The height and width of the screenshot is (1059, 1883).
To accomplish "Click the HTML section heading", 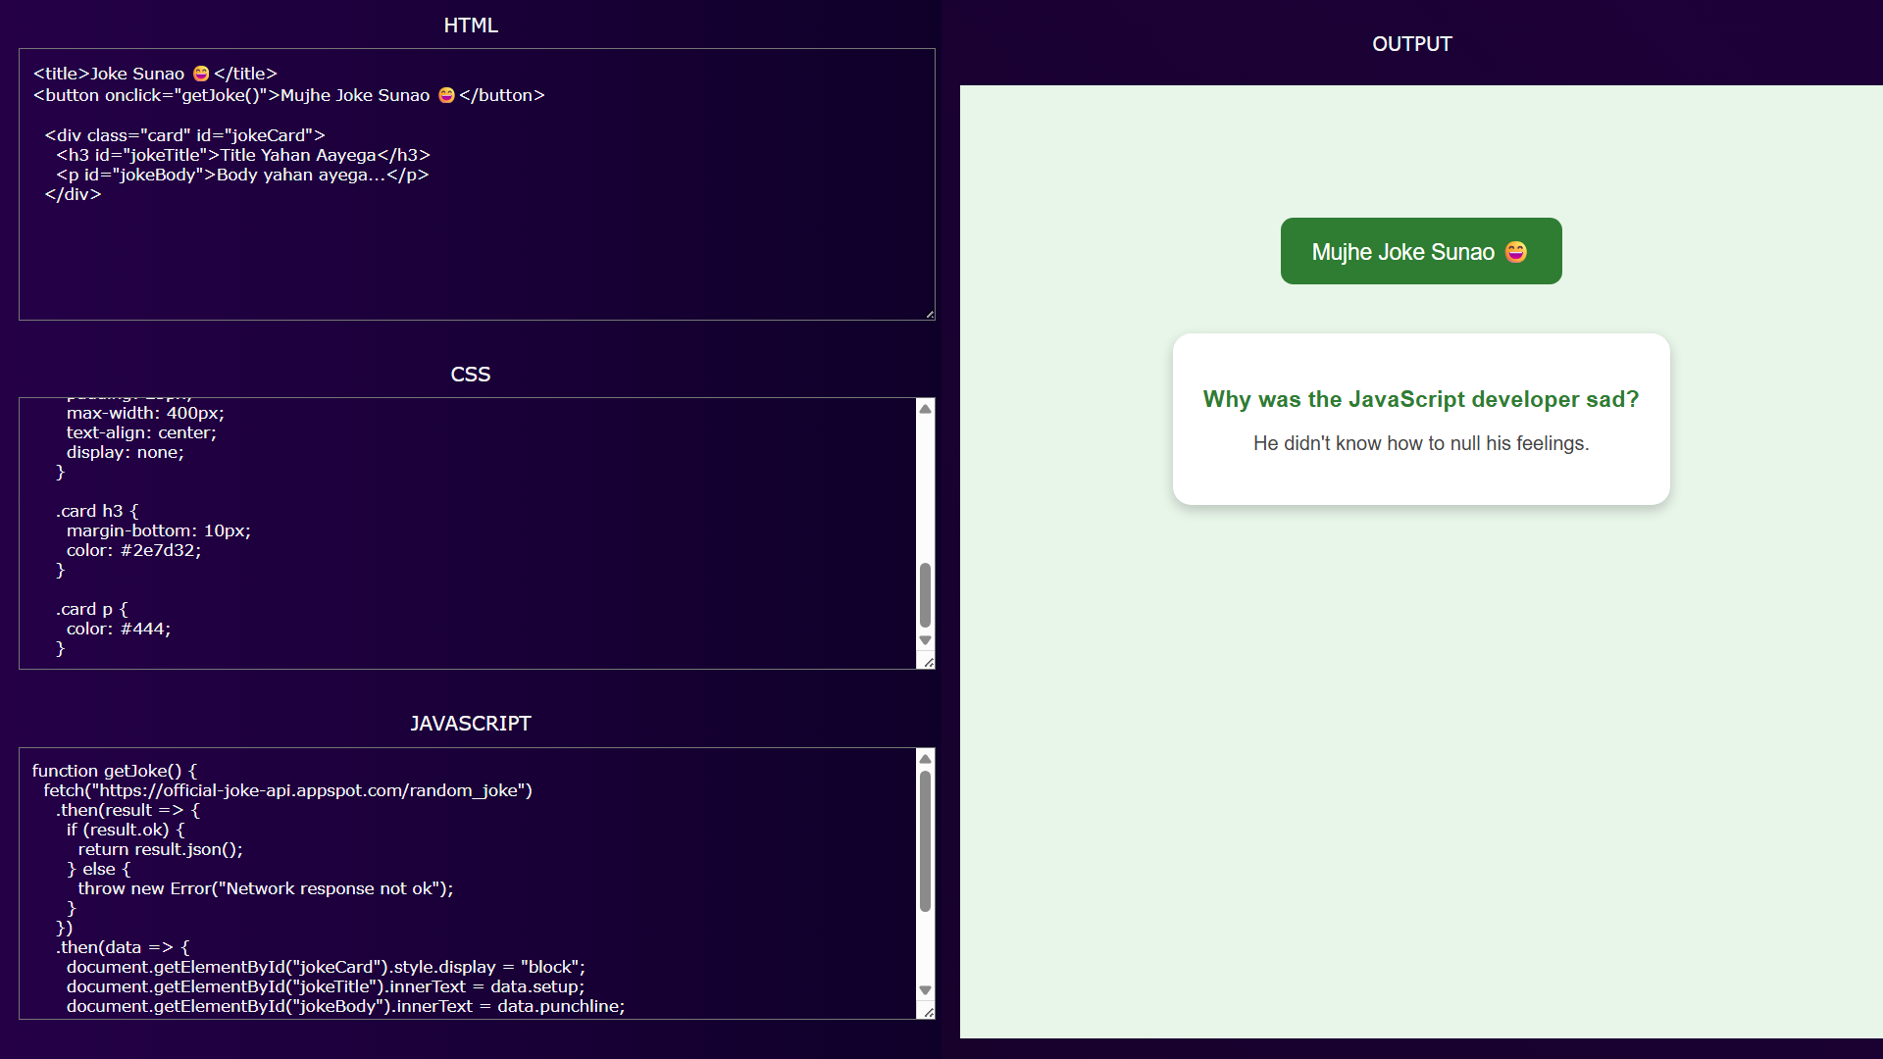I will [471, 25].
